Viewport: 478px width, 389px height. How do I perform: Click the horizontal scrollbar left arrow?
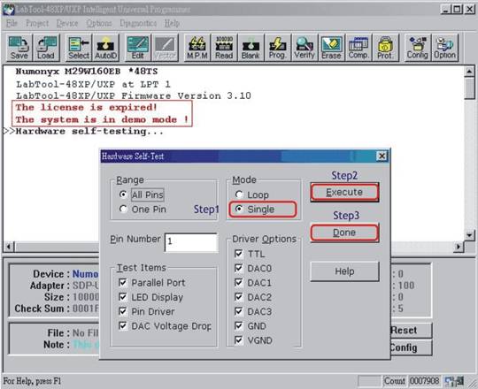pyautogui.click(x=9, y=247)
